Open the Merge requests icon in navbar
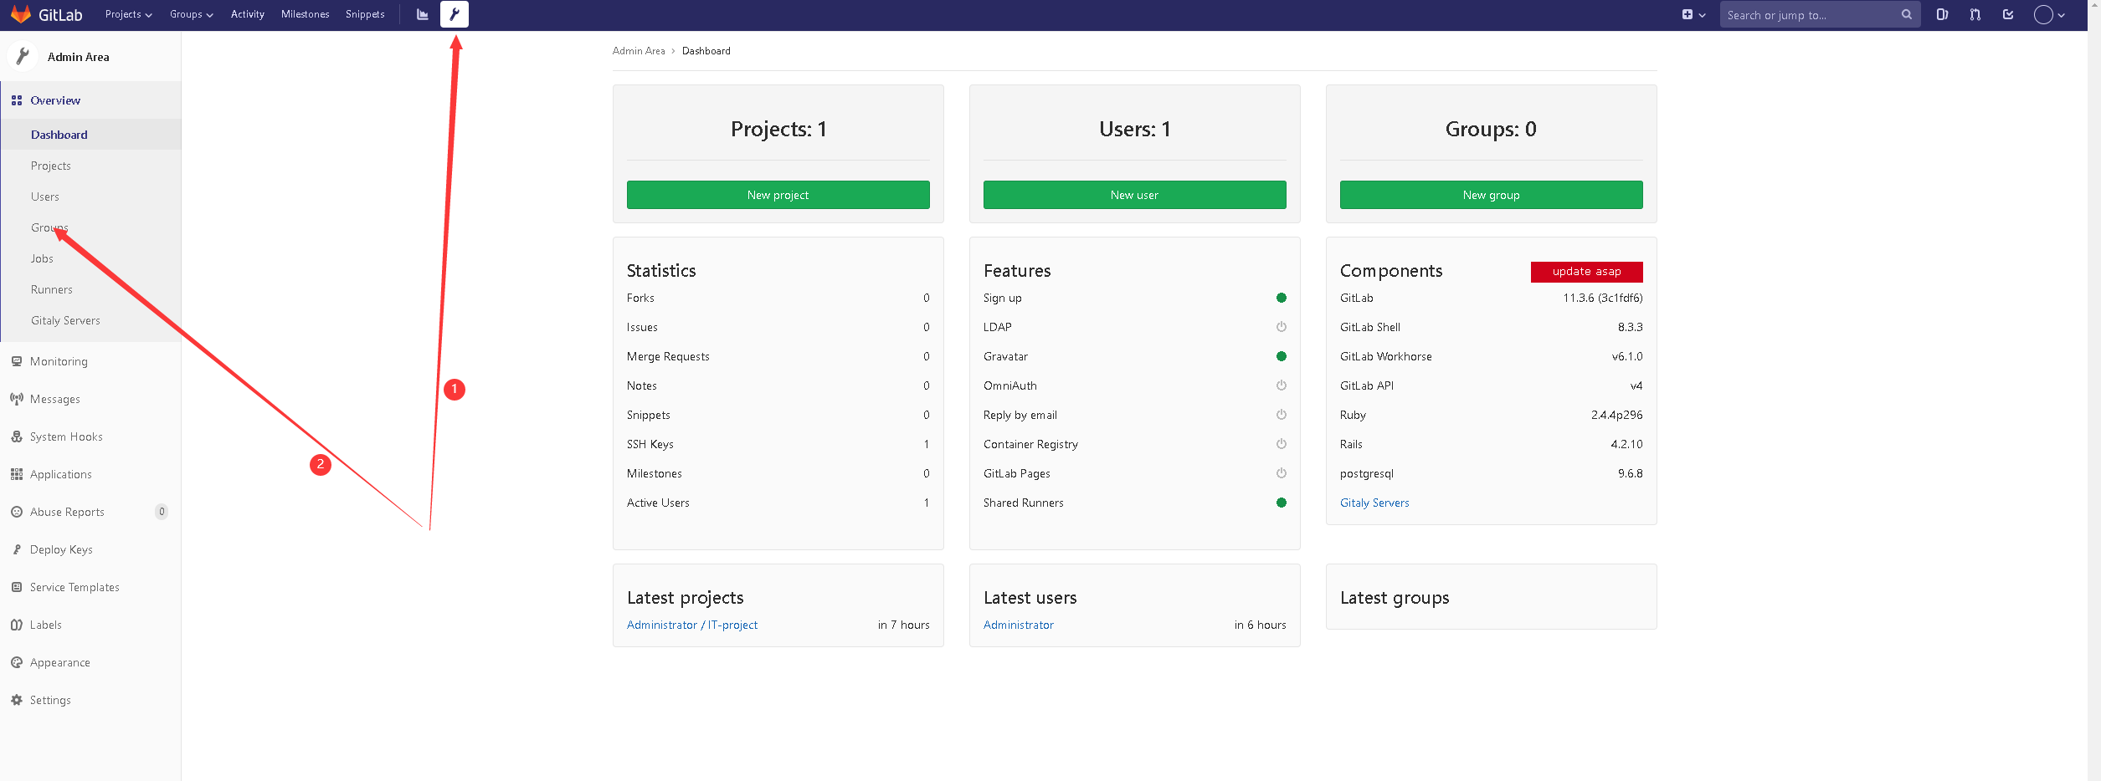This screenshot has width=2101, height=781. [1975, 14]
